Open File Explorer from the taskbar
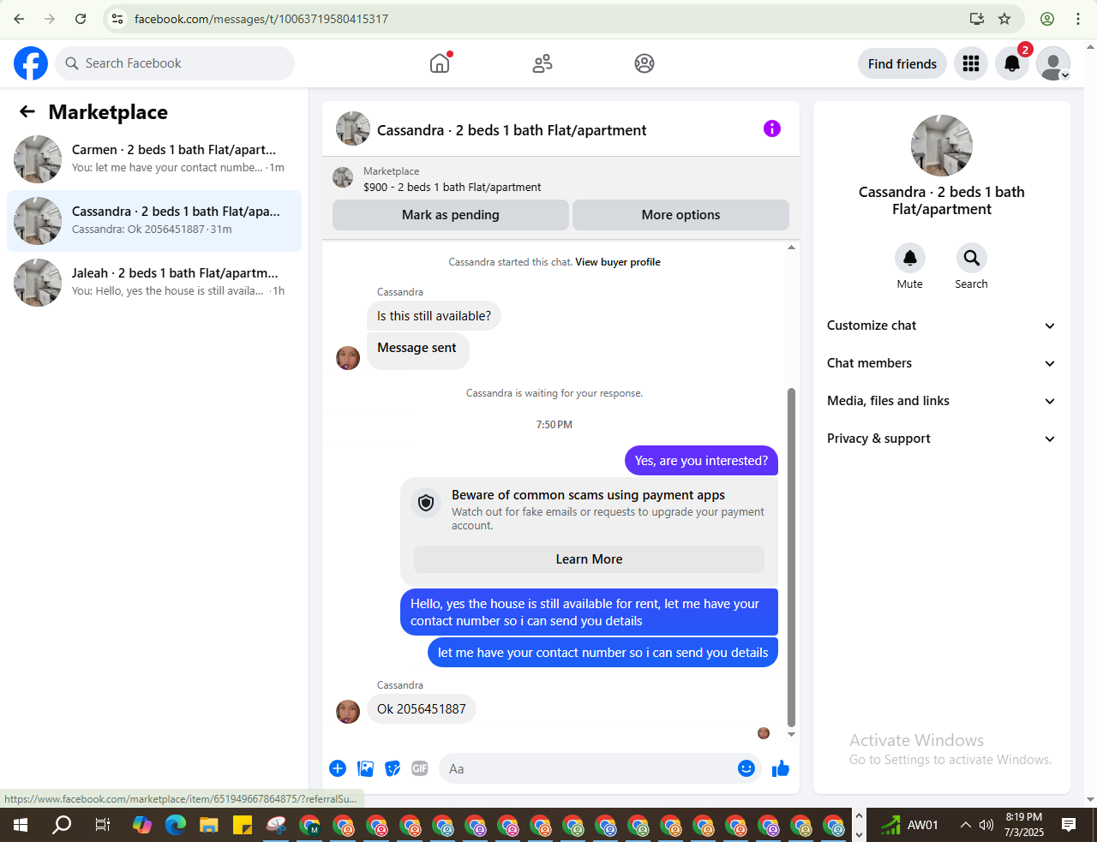 coord(209,825)
